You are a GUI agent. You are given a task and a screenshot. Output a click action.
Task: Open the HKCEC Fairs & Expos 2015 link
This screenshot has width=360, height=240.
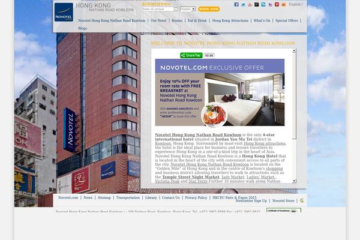tap(235, 197)
